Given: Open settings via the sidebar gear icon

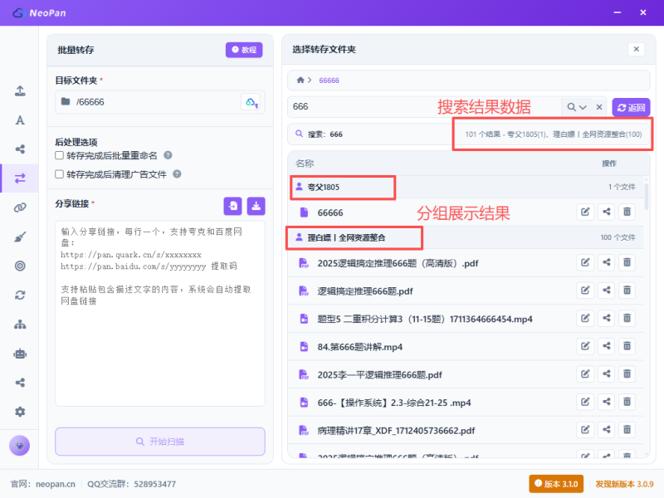Looking at the screenshot, I should point(20,412).
